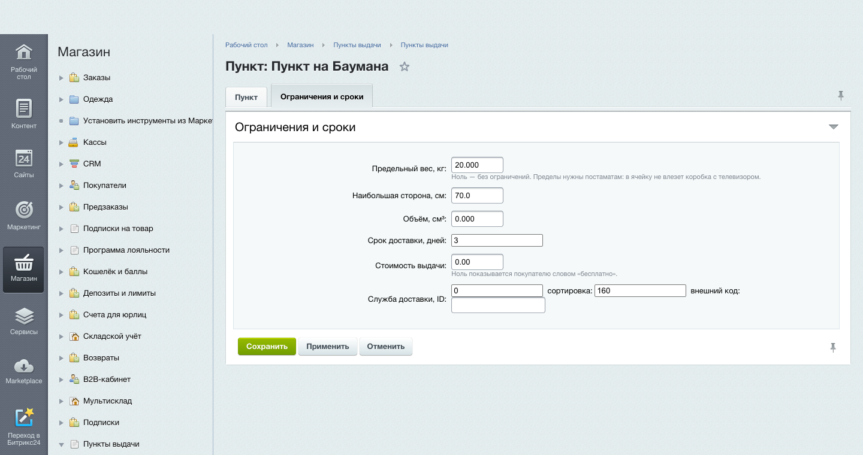Click Кассы cash register icon

(74, 142)
